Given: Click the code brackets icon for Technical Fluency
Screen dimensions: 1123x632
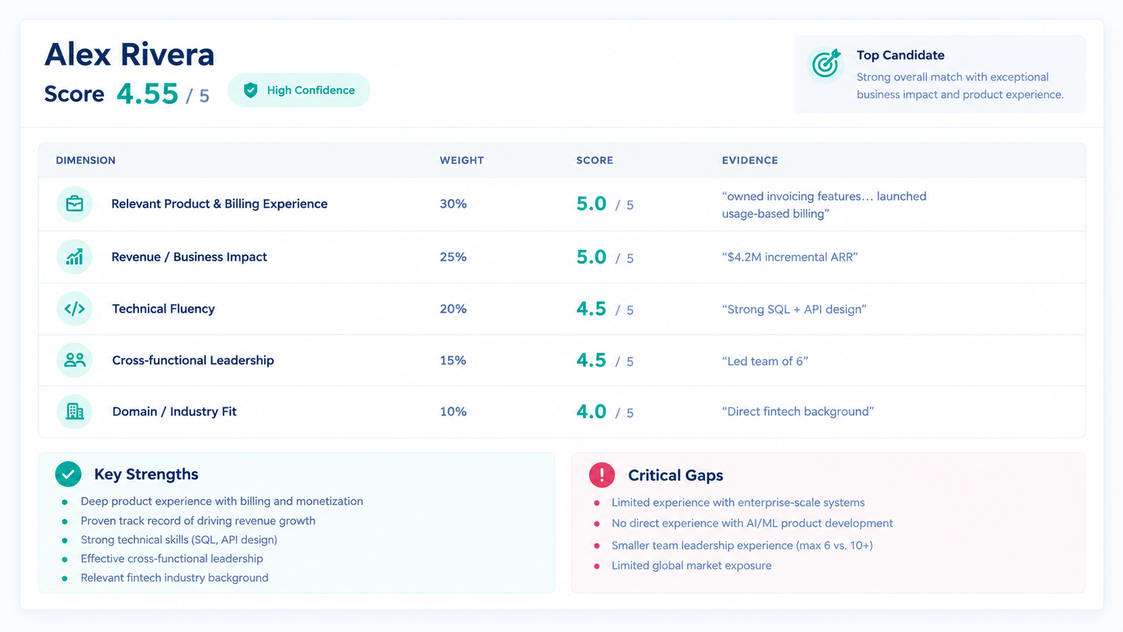Looking at the screenshot, I should click(x=75, y=309).
